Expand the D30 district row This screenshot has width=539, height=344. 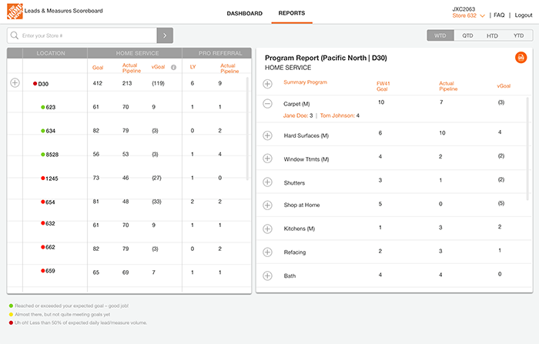coord(15,83)
